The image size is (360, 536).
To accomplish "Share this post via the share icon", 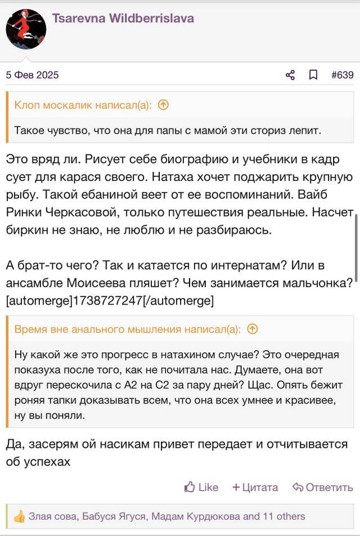I will point(290,75).
